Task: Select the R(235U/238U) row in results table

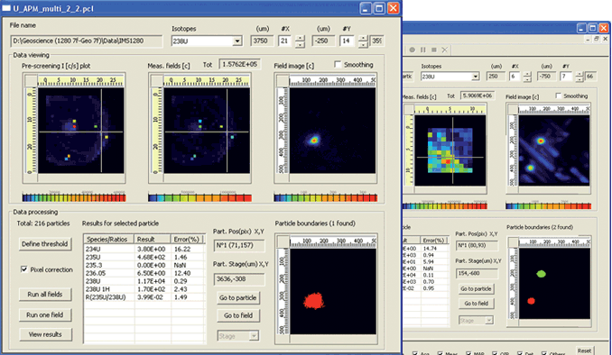Action: (x=144, y=297)
